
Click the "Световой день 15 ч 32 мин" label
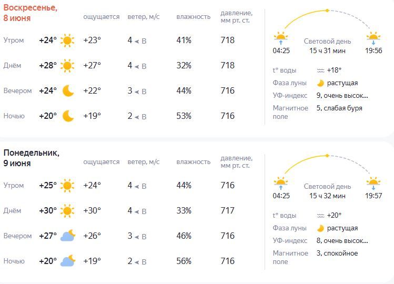(327, 191)
